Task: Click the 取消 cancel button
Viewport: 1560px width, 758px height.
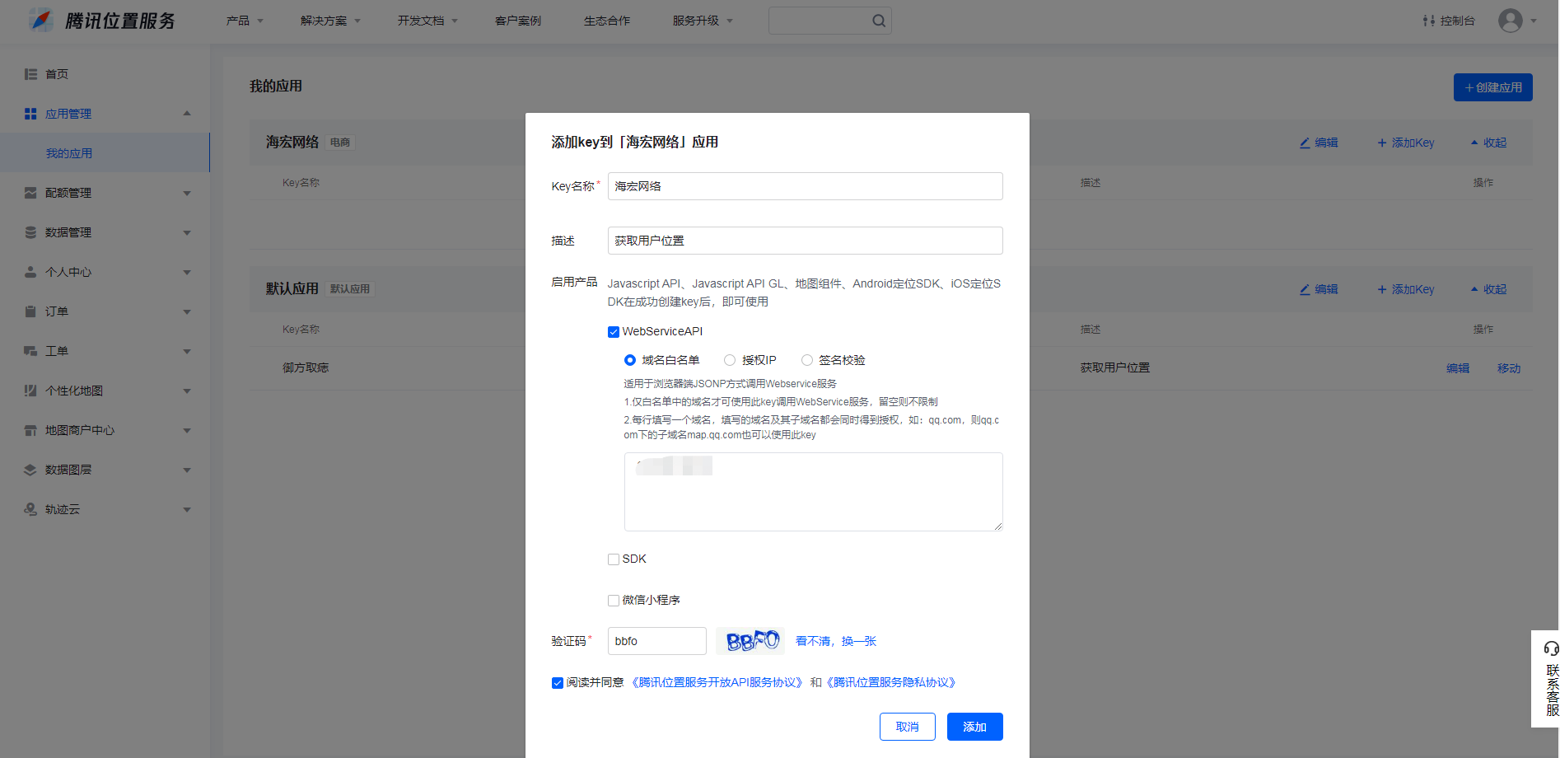Action: [908, 727]
